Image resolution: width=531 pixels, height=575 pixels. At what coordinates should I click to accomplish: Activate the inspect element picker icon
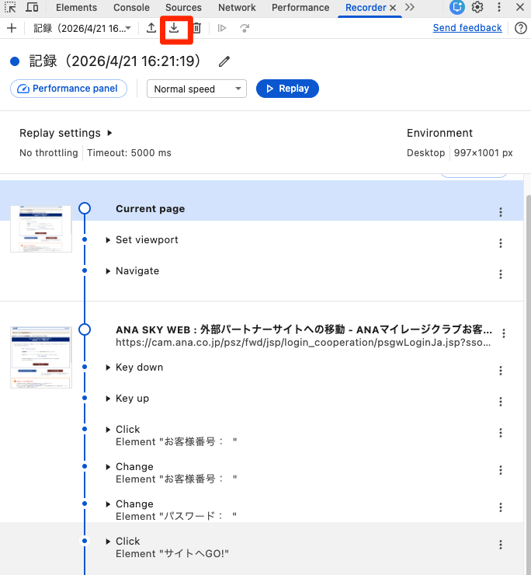[x=10, y=7]
